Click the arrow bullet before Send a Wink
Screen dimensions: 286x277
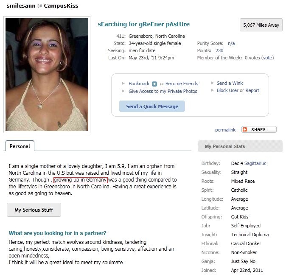coord(212,83)
